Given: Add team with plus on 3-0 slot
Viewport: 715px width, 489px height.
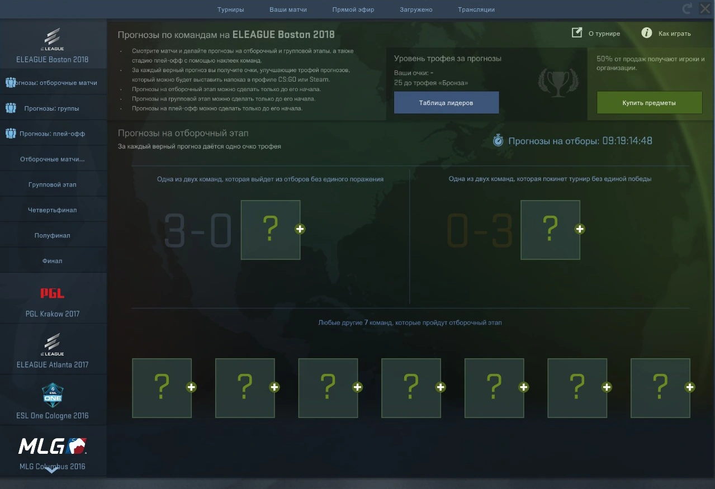Looking at the screenshot, I should [x=300, y=229].
